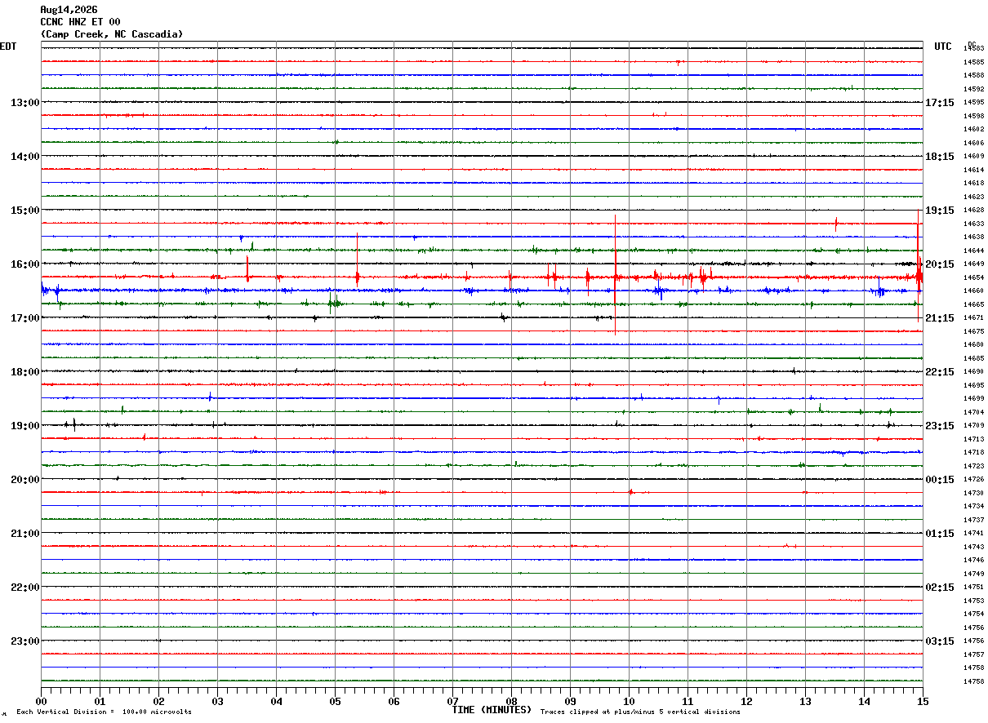The image size is (988, 723).
Task: Click the Aug14,2026 date header
Action: pos(69,10)
